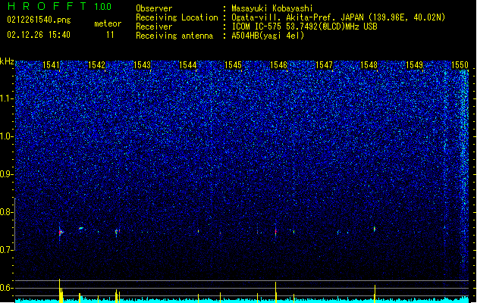
Task: Click the meteor echo just after 1548
Action: 375,229
